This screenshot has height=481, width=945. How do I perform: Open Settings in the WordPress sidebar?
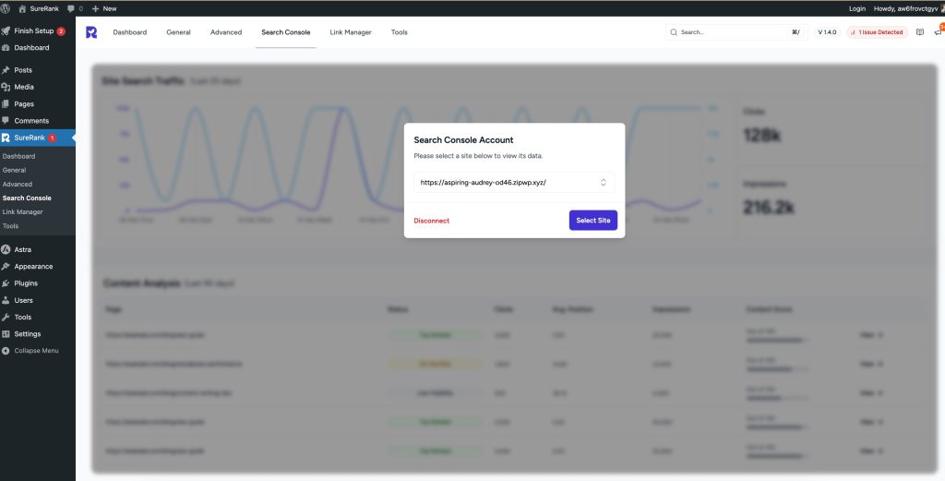[27, 334]
